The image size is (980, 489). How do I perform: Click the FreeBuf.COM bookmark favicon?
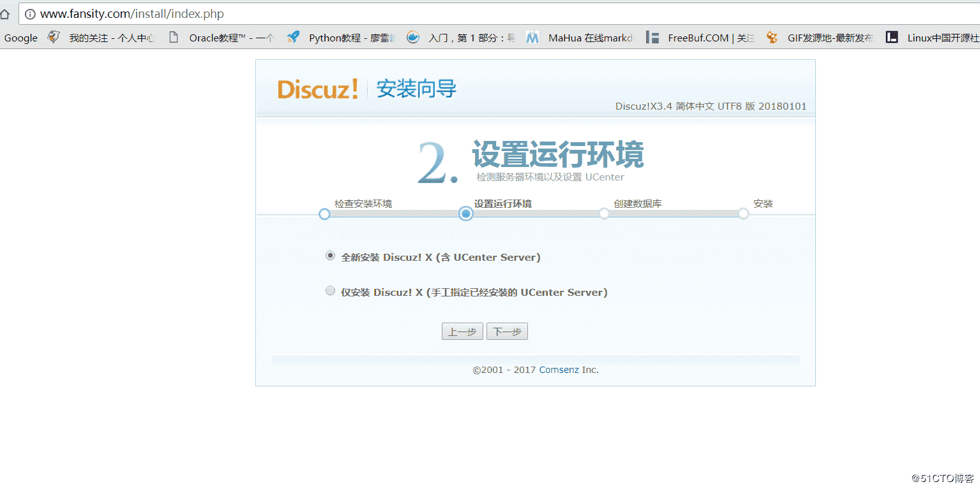652,38
